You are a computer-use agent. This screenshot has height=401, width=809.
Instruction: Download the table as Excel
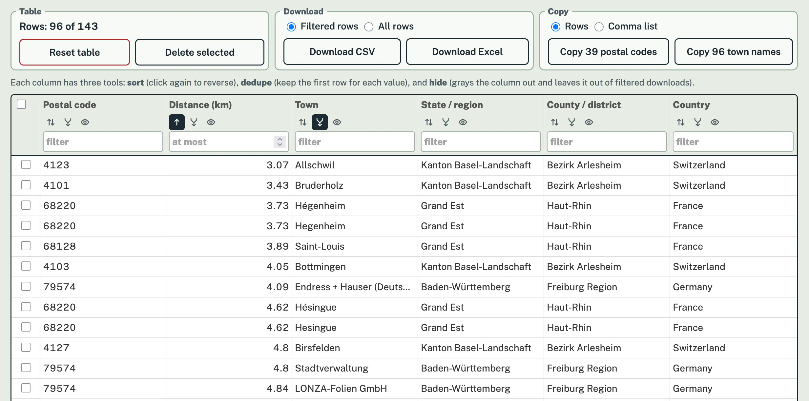point(467,52)
